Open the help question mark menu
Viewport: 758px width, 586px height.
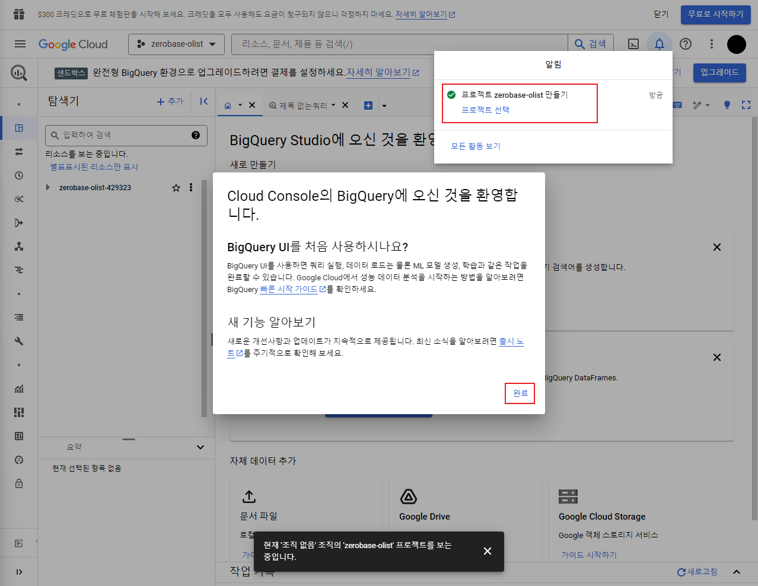686,44
